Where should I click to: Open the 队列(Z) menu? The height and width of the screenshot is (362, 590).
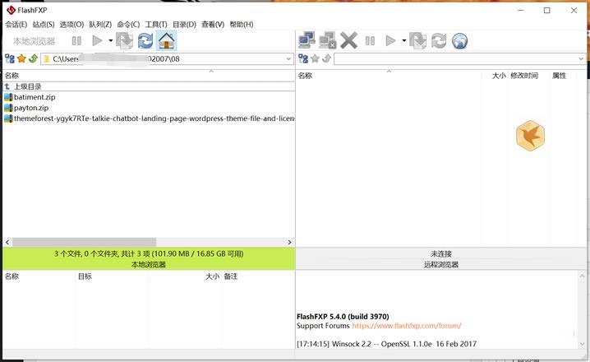tap(100, 25)
